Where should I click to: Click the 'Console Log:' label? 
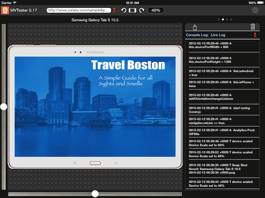[x=197, y=35]
